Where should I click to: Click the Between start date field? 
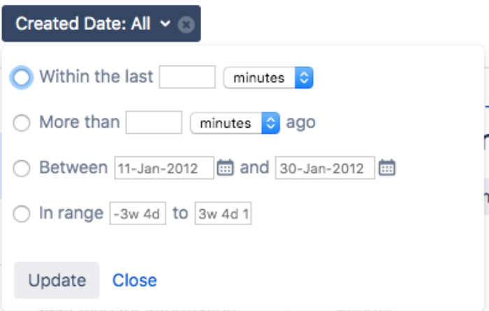(x=164, y=168)
